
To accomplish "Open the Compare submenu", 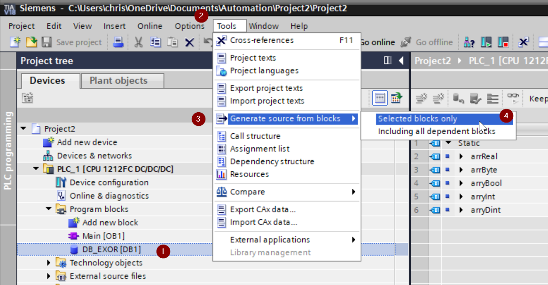I will 287,192.
